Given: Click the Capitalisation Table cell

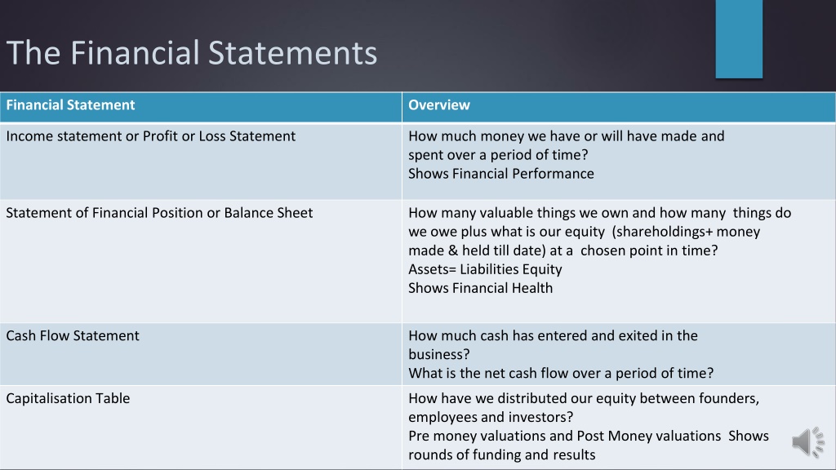Looking at the screenshot, I should click(201, 428).
